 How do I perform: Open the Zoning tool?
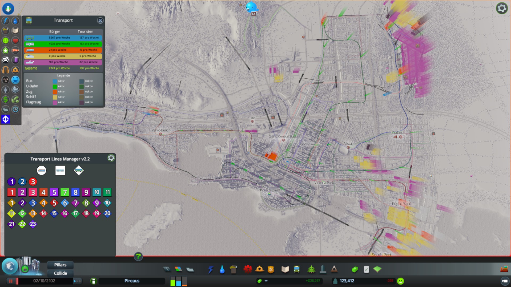178,269
